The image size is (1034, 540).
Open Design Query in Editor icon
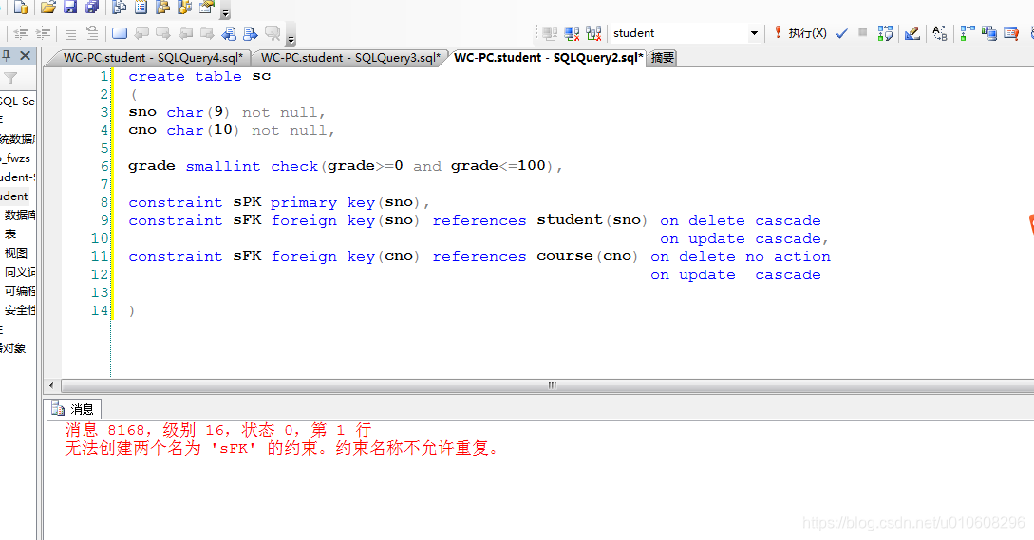[912, 33]
